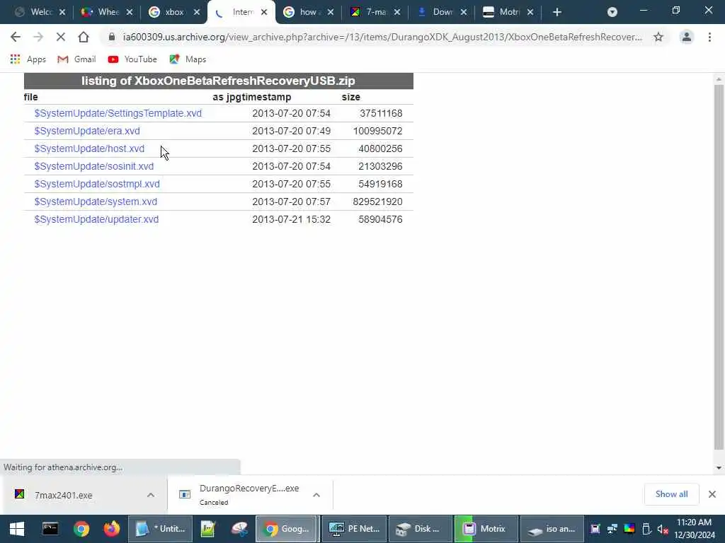This screenshot has width=725, height=543.
Task: Launch Firefox from the taskbar
Action: click(x=111, y=529)
